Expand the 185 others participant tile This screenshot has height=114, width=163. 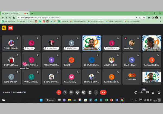131,77
